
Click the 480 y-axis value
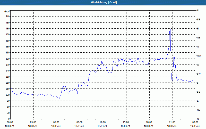[x=8, y=22]
